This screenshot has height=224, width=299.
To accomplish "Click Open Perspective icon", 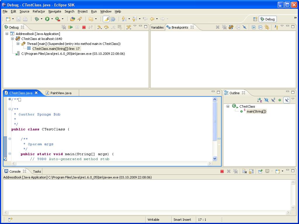I will [x=255, y=19].
